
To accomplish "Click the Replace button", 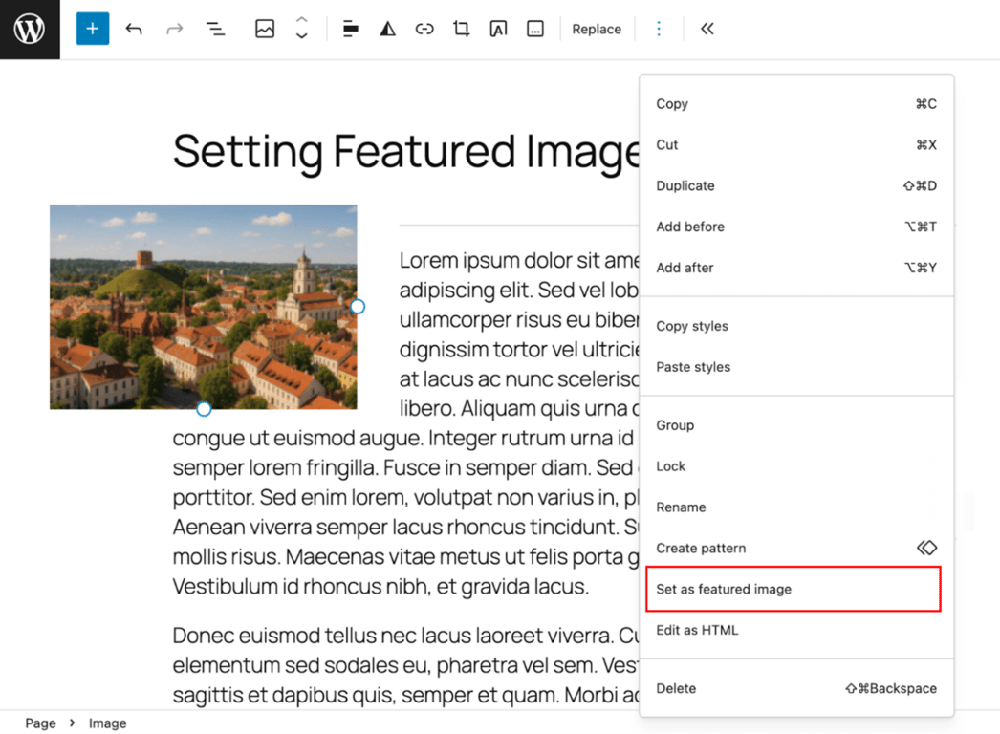I will pyautogui.click(x=597, y=29).
